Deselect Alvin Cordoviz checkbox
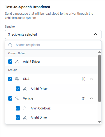 18,108
